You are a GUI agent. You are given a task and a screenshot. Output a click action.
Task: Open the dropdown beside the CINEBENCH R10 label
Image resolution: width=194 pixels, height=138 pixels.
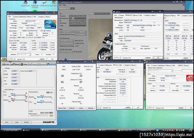click(x=72, y=8)
